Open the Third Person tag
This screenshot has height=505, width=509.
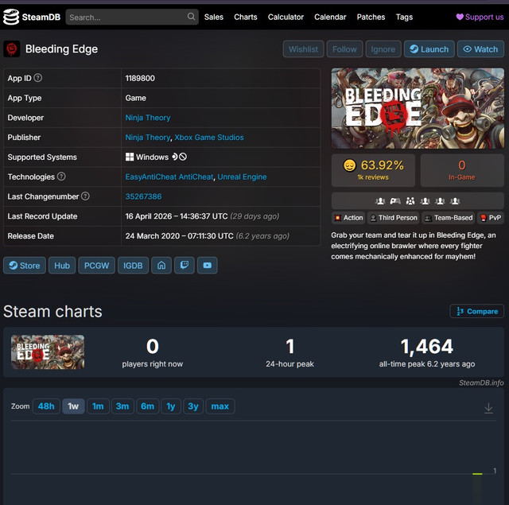pos(393,218)
